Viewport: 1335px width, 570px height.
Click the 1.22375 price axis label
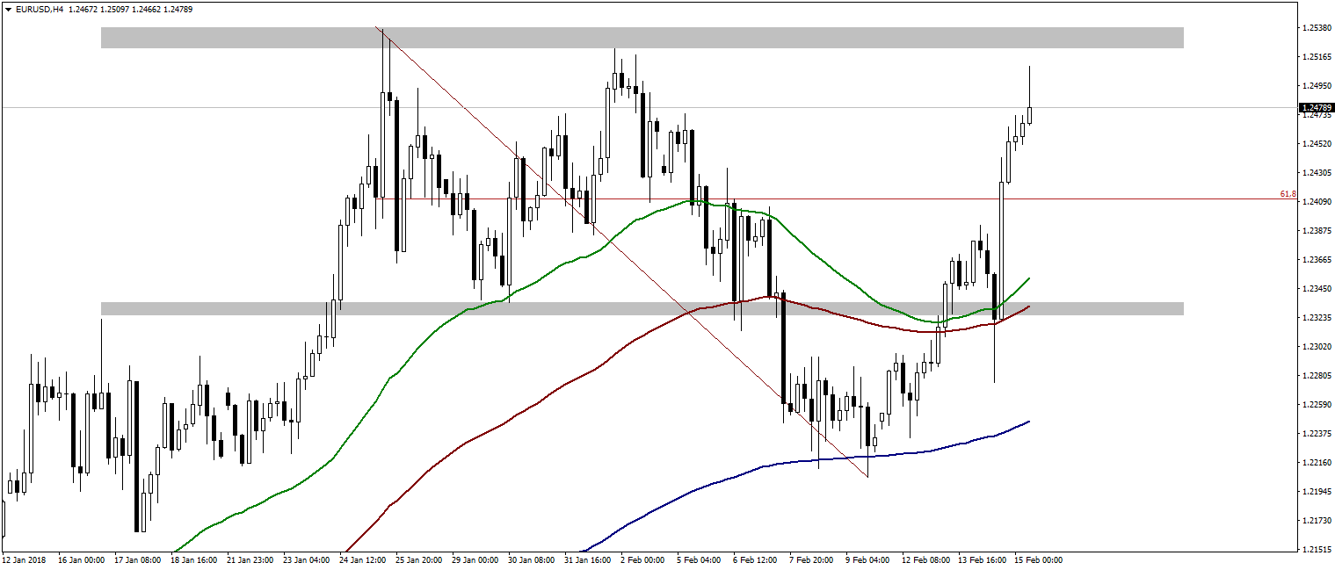tap(1315, 434)
